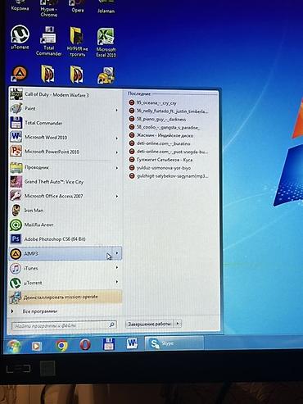303x404 pixels.
Task: Switch to the Skype taskbar window
Action: [x=174, y=343]
